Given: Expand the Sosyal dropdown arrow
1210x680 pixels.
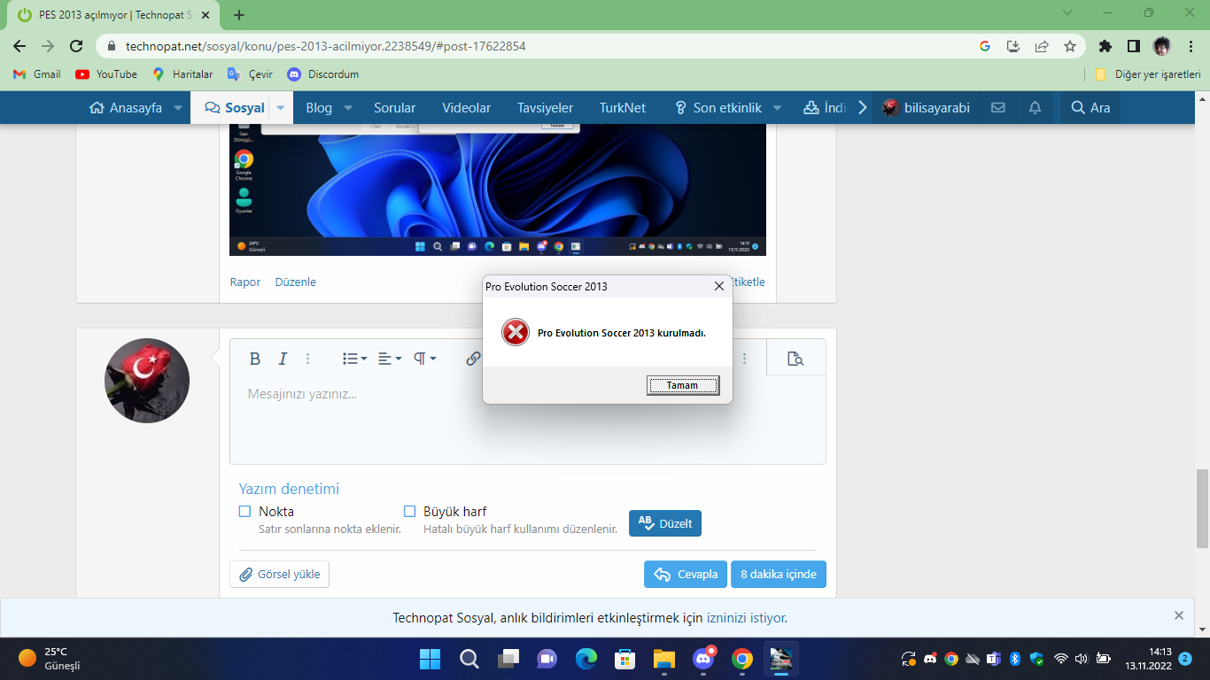Looking at the screenshot, I should [281, 108].
